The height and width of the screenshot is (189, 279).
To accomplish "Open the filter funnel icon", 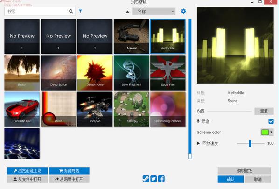I will pyautogui.click(x=80, y=11).
